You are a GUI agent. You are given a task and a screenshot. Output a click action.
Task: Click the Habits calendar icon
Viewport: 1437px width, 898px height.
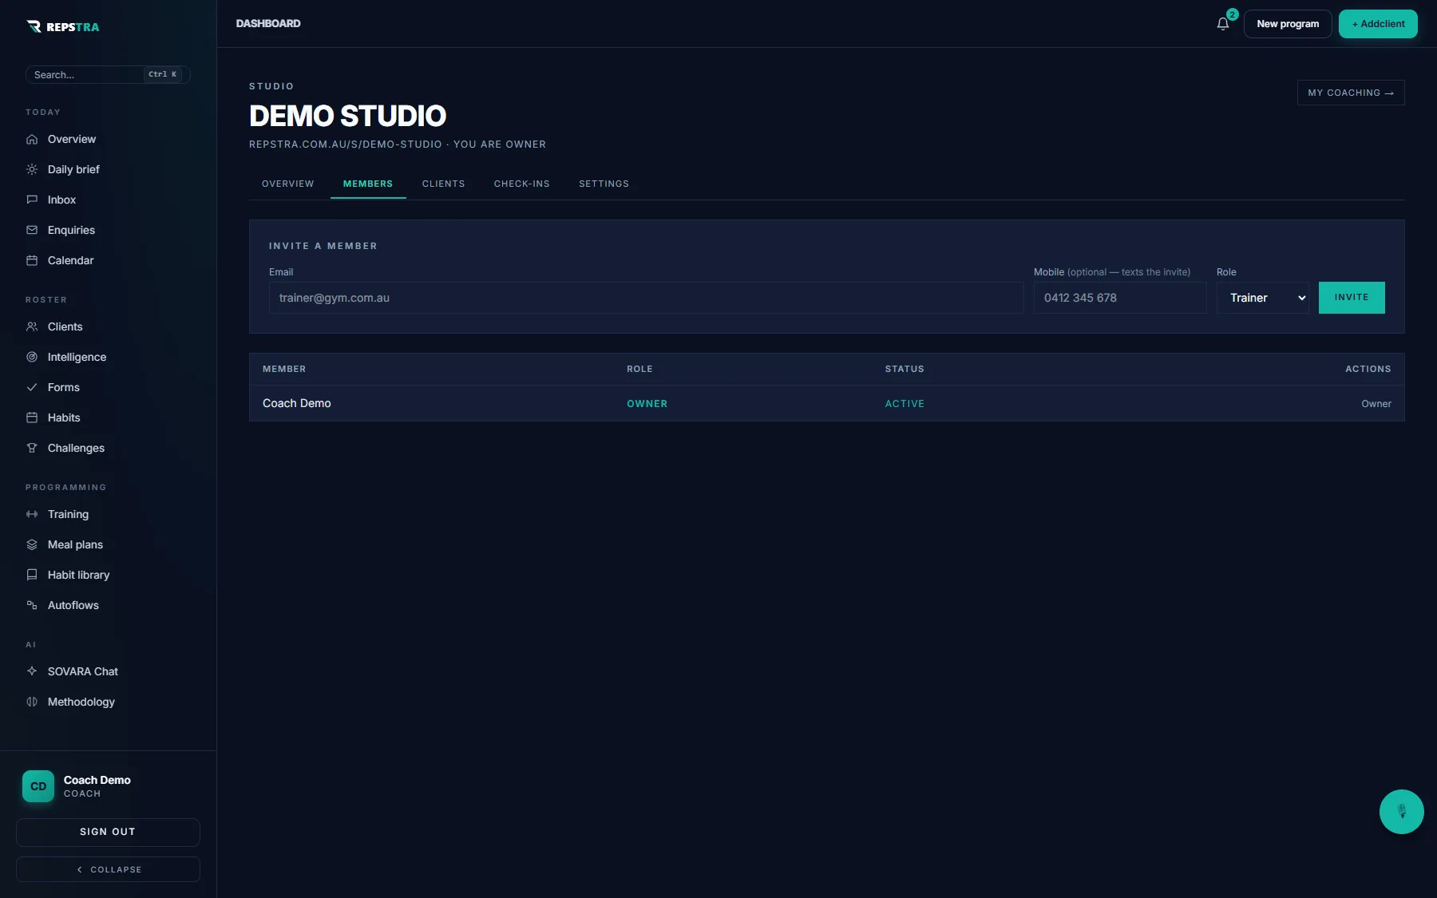(x=32, y=417)
